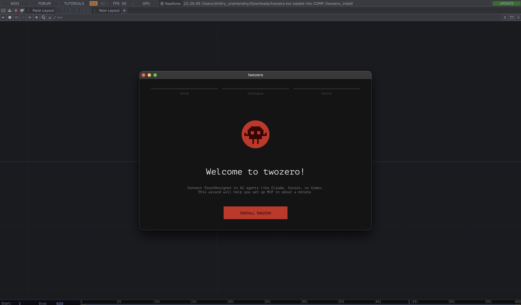Click the skull twozero icon in toolbar
This screenshot has width=521, height=305.
pos(22,10)
